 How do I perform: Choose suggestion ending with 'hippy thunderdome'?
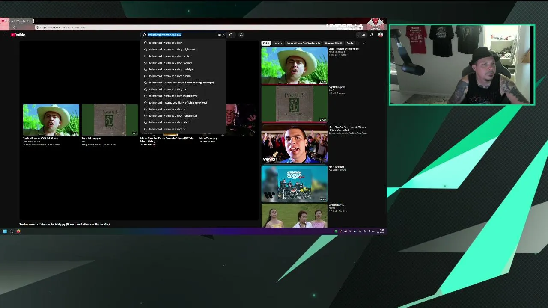pos(183,96)
